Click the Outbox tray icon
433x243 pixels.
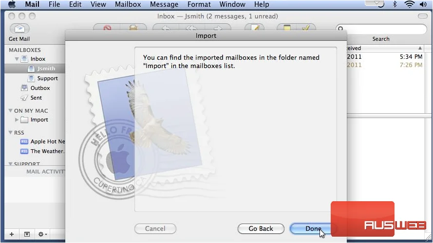(24, 88)
